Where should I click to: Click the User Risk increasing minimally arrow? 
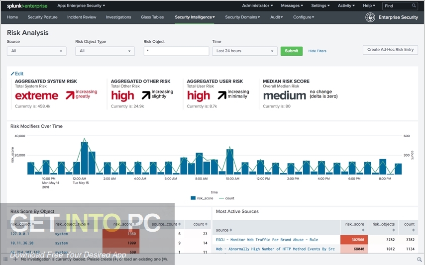pos(222,95)
